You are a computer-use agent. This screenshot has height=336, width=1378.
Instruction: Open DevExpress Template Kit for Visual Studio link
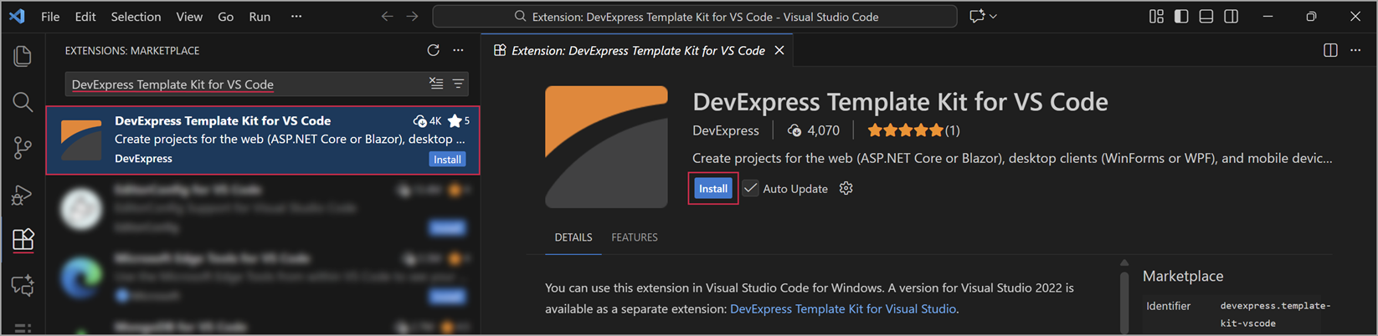(x=843, y=308)
